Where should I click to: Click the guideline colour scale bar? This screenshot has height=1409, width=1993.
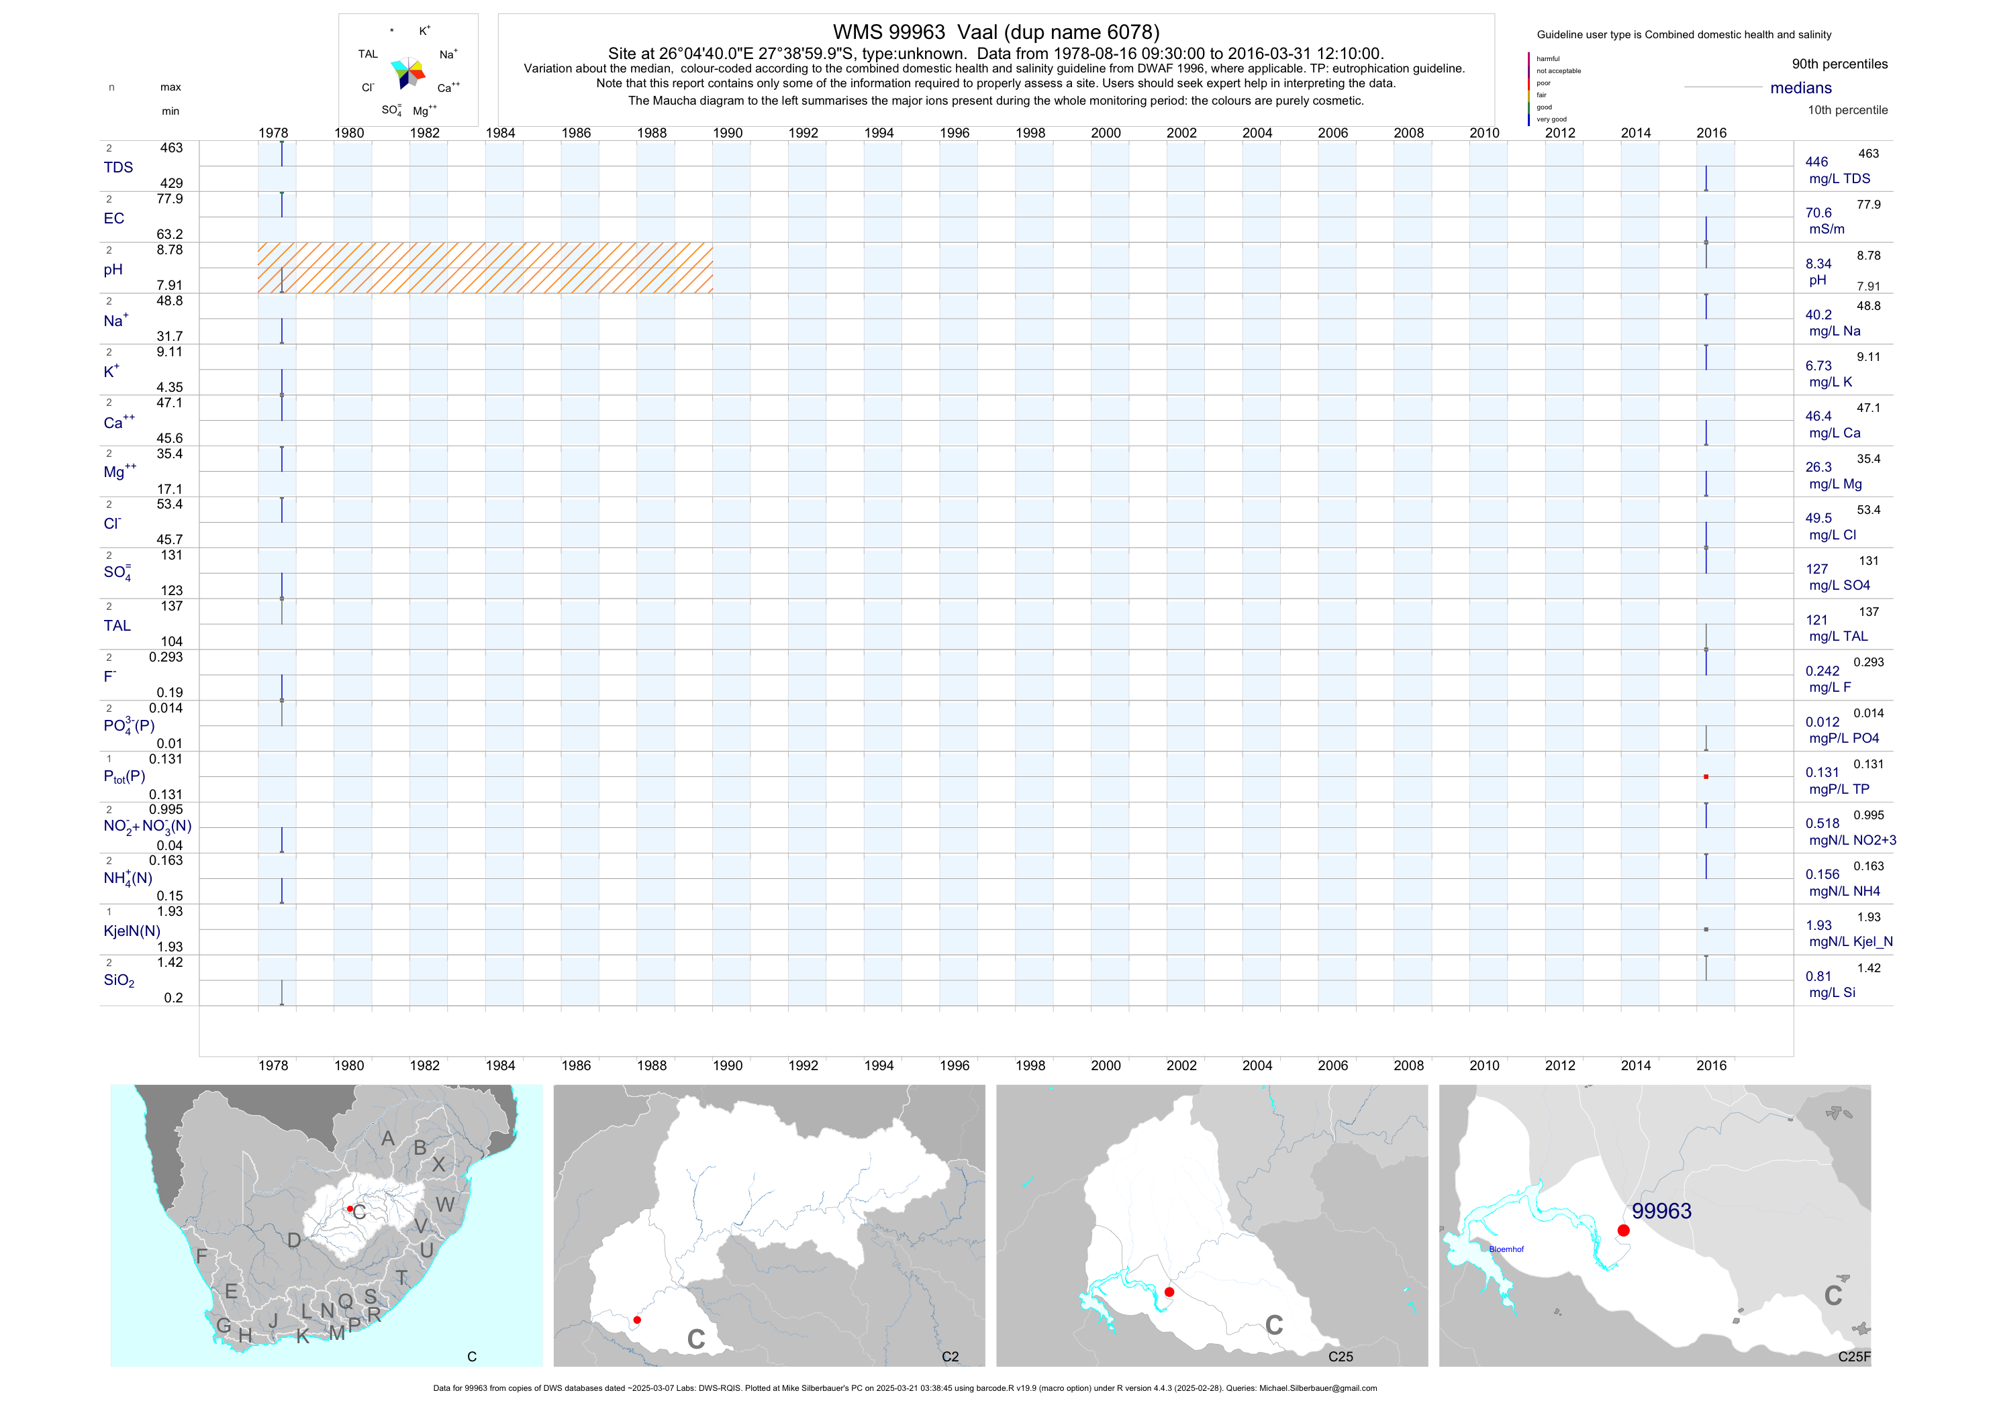point(1528,89)
